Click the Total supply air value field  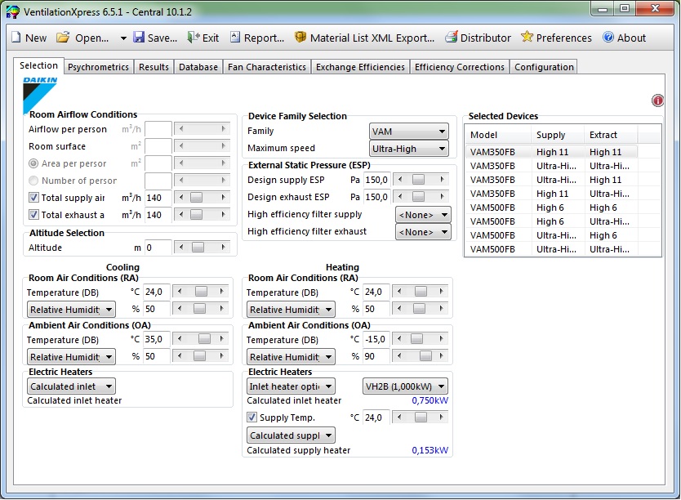click(x=158, y=198)
